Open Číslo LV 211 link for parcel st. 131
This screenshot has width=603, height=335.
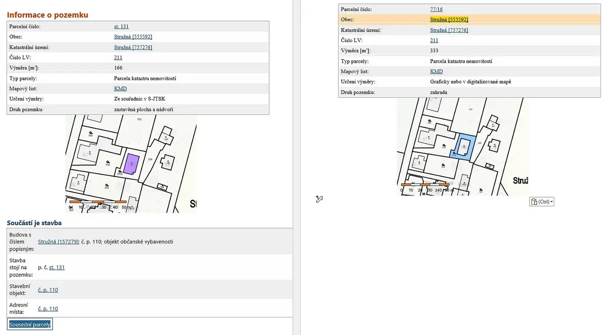pos(119,58)
